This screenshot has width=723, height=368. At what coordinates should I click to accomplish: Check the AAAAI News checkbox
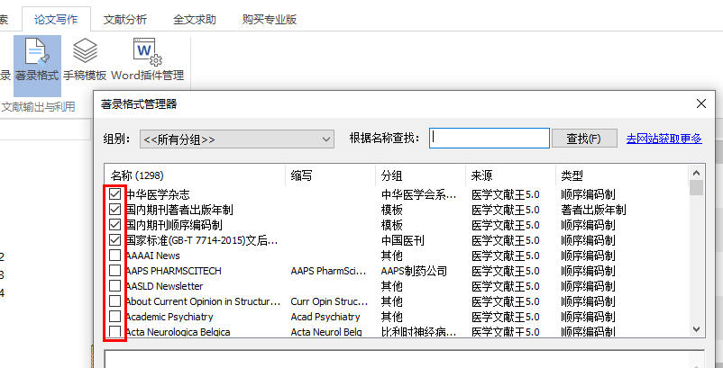pyautogui.click(x=114, y=255)
